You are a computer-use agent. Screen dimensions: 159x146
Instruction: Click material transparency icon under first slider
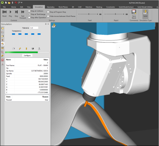[x=14, y=49]
